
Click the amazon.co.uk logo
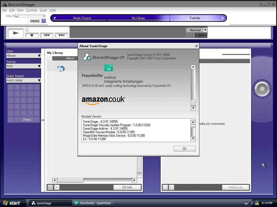pyautogui.click(x=103, y=100)
